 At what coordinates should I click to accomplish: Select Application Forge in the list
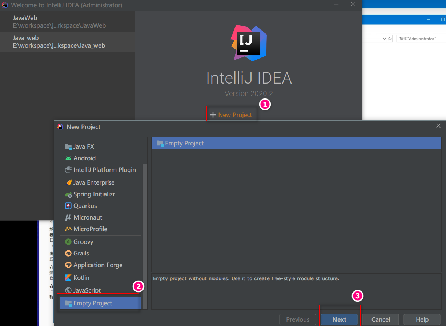(x=100, y=265)
